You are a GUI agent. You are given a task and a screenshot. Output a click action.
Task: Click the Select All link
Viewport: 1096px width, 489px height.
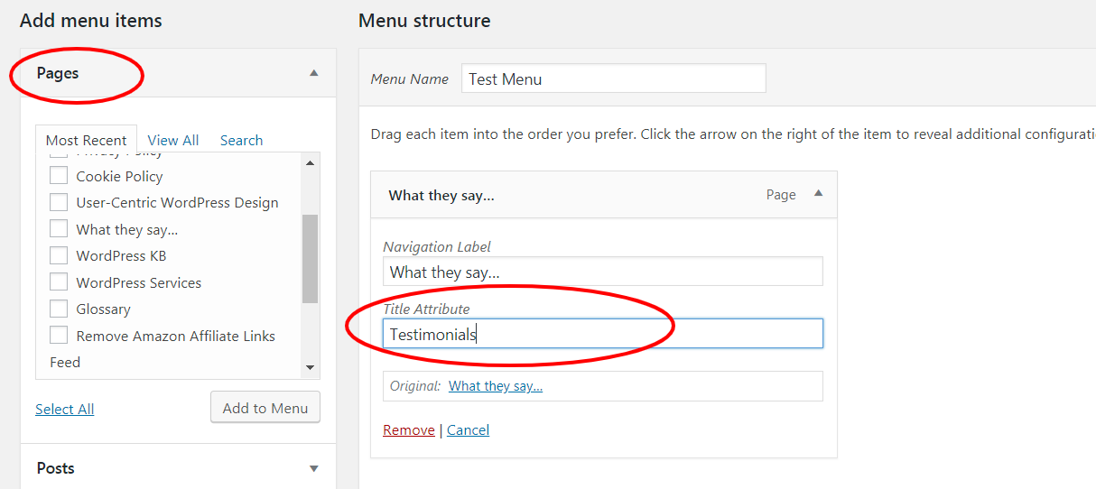(65, 410)
